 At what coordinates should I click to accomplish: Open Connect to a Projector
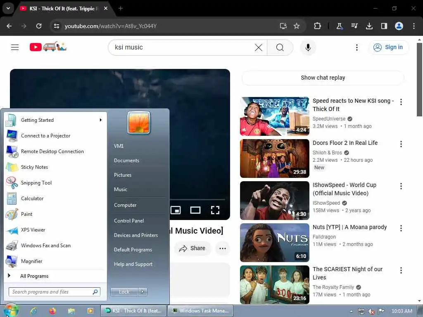click(55, 135)
